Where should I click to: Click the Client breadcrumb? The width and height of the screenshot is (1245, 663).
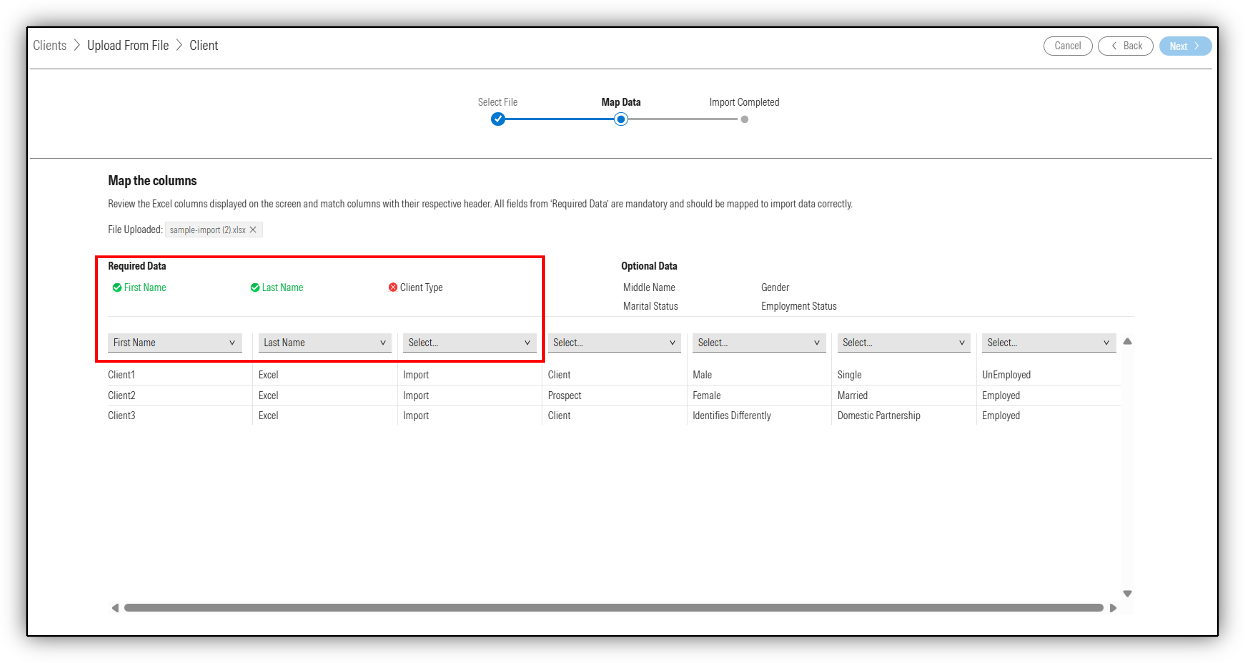point(203,46)
